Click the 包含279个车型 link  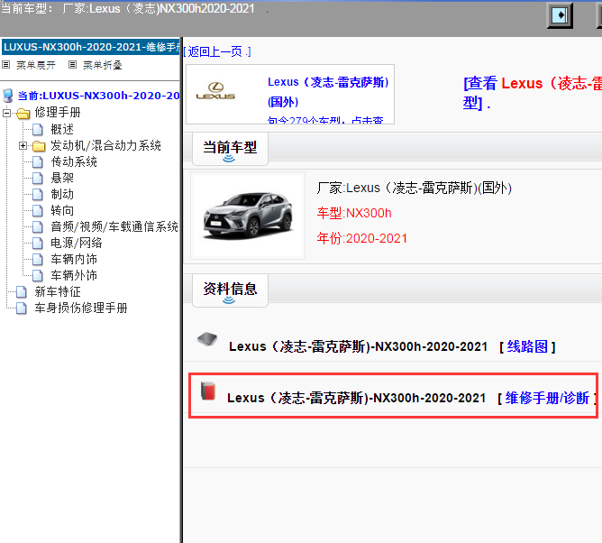coord(325,120)
